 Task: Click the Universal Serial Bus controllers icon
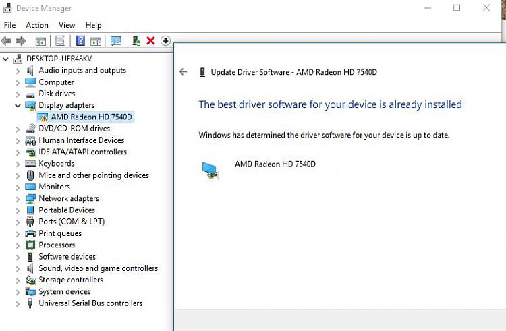30,303
